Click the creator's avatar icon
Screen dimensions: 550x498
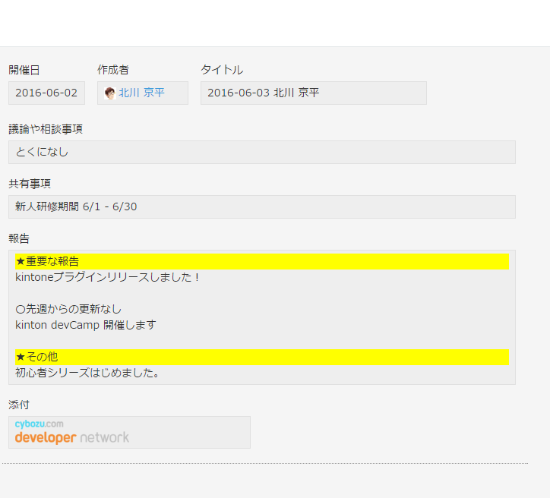click(109, 93)
